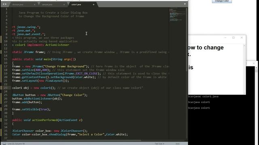Image resolution: width=259 pixels, height=145 pixels.
Task: Click 'setBackground(Color.white)' call
Action: point(72,77)
